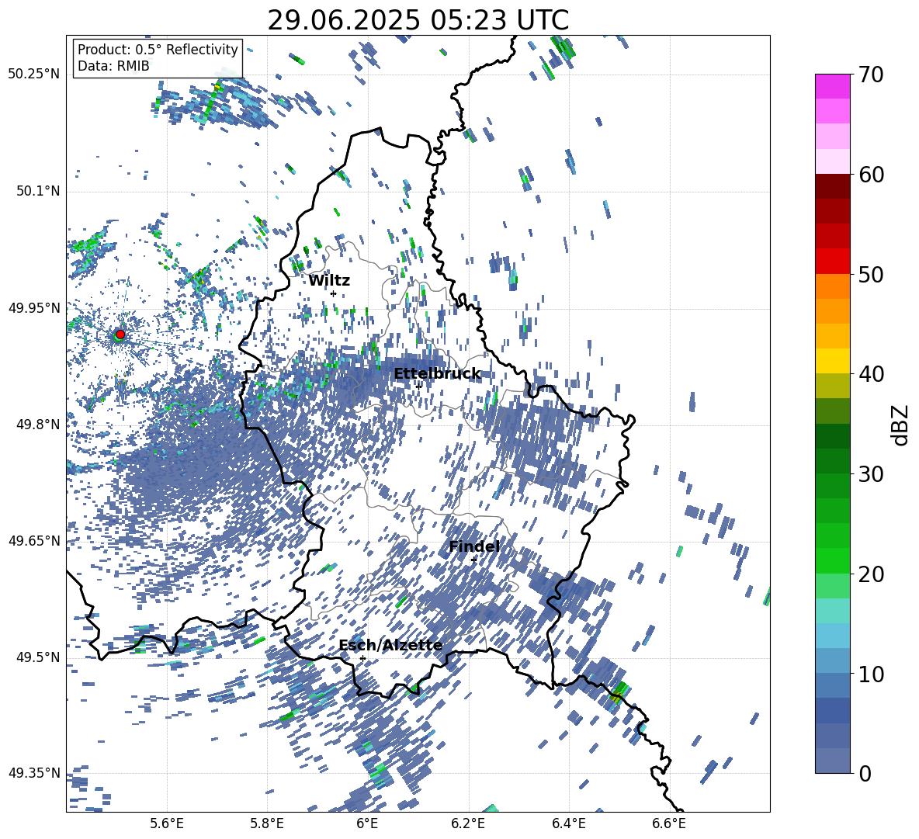Click the cross marker under Esch/Alzette
Viewport: 919px width, 839px height.
tap(362, 658)
